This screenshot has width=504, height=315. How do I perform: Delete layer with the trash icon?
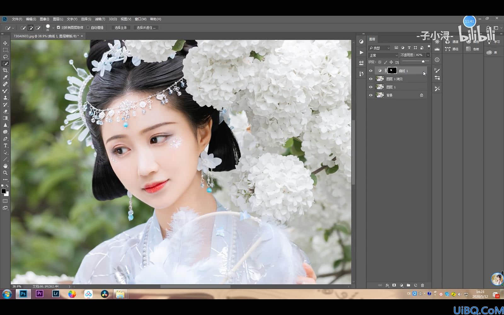coord(422,285)
